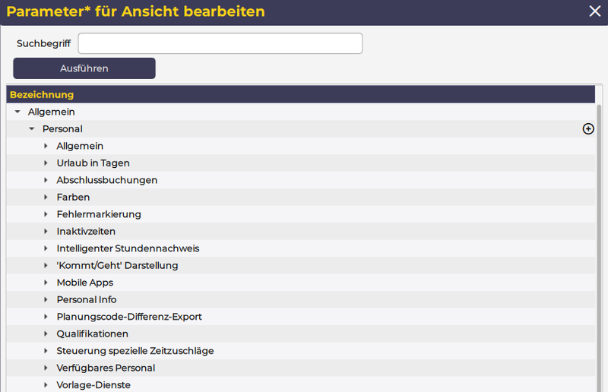Open Planungscode-Differenz-Export item
This screenshot has width=608, height=392.
129,317
